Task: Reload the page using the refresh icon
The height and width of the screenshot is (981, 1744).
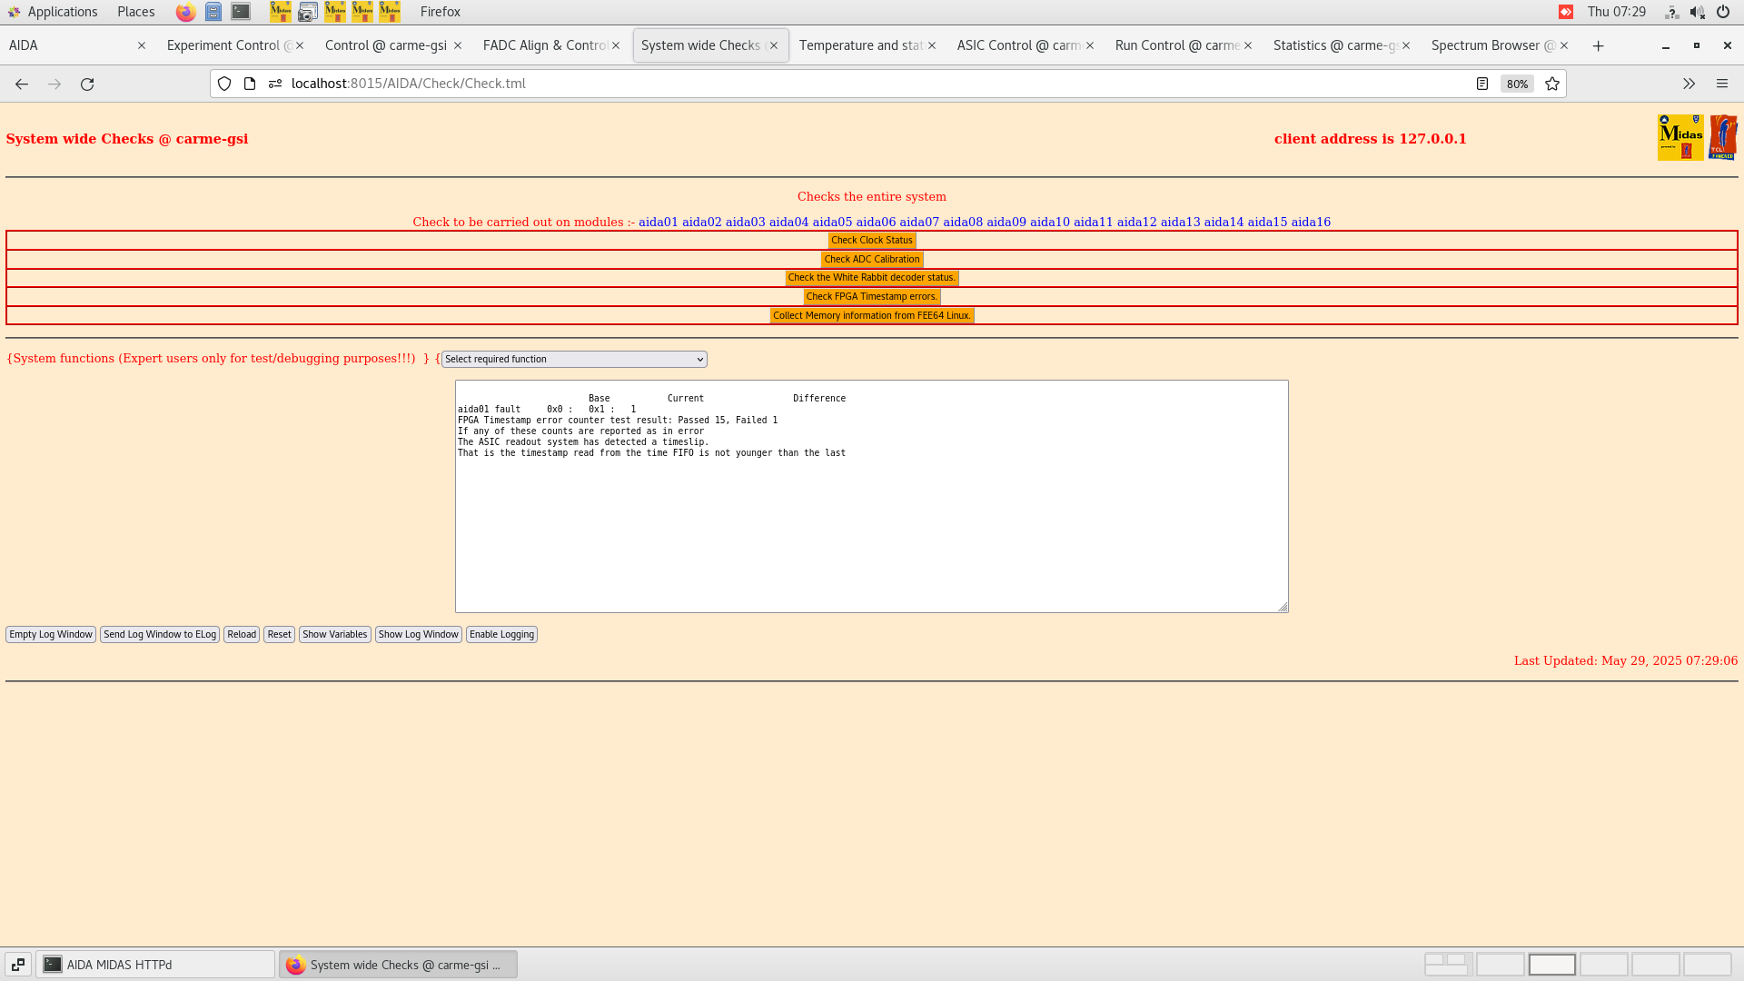Action: [87, 84]
